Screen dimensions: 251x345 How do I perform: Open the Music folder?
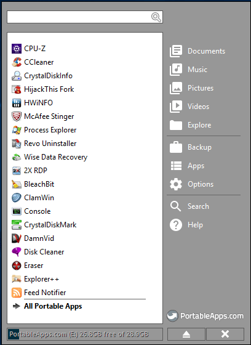click(x=188, y=70)
